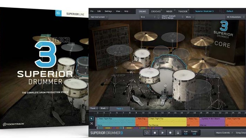Click the Sign 4/4 time signature field
Image resolution: width=246 pixels, height=138 pixels.
coord(186,133)
